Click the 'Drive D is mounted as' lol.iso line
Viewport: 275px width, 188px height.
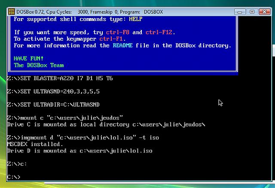click(x=80, y=151)
